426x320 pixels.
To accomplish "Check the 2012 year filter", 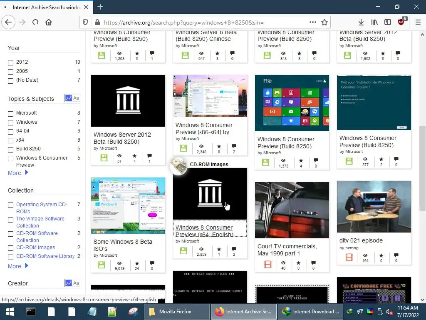I will (x=10, y=63).
